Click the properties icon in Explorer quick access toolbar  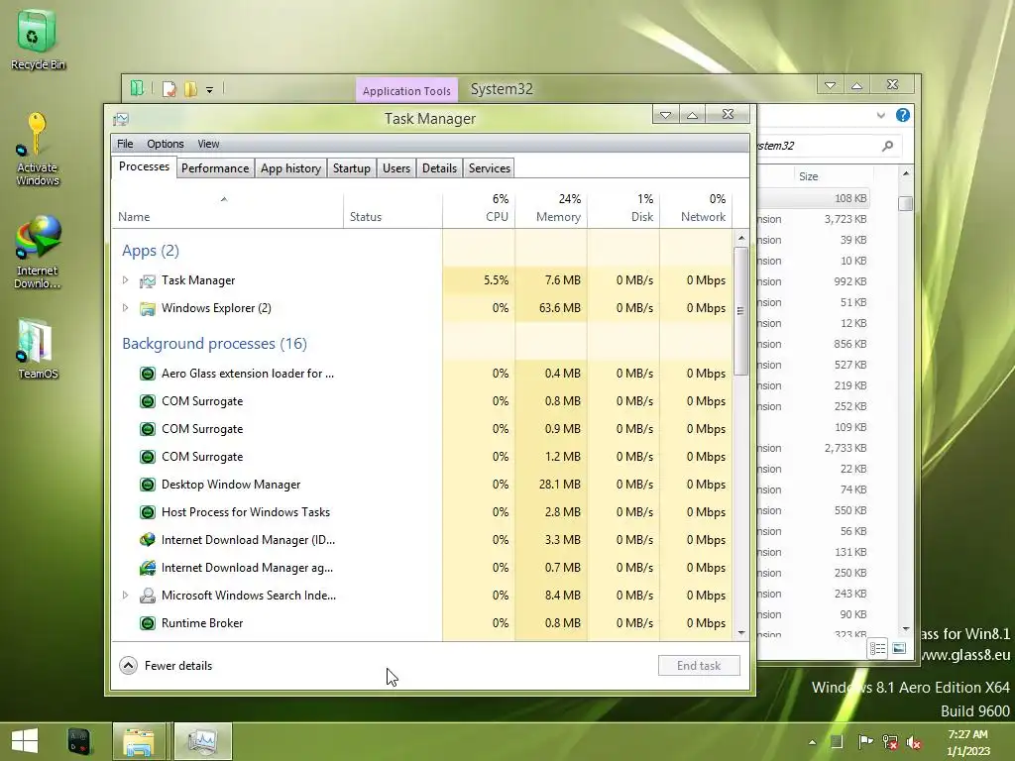tap(169, 89)
